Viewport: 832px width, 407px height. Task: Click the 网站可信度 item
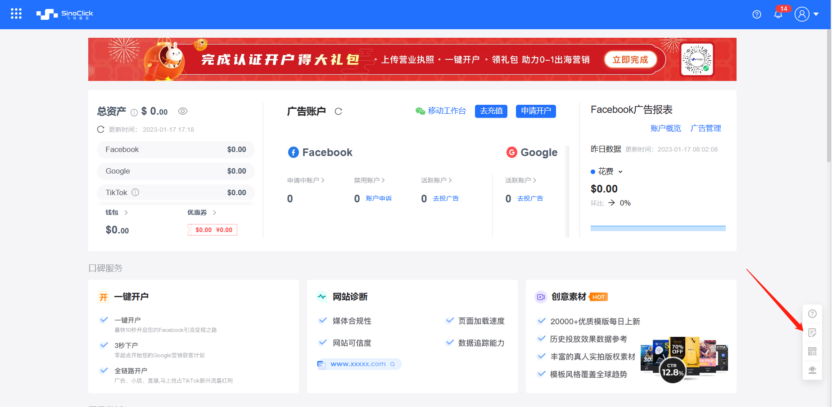tap(352, 343)
